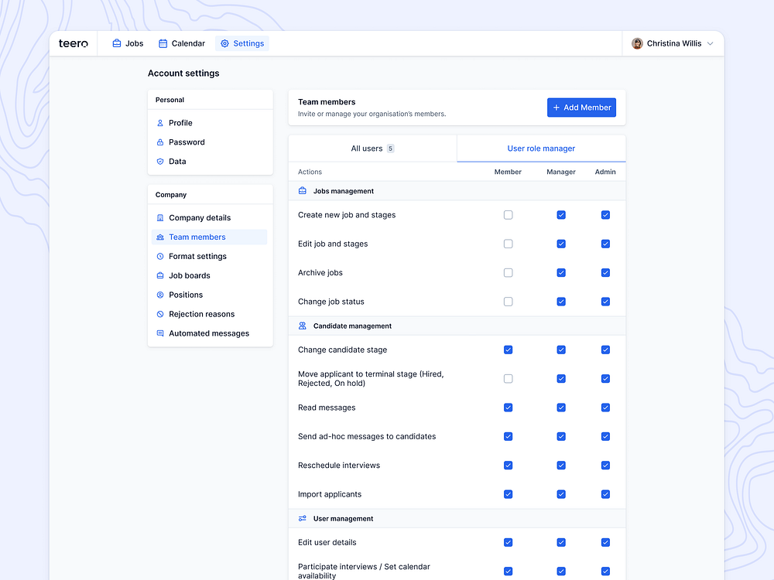Screen dimensions: 774x580
Task: Open Password settings in sidebar
Action: click(x=209, y=142)
